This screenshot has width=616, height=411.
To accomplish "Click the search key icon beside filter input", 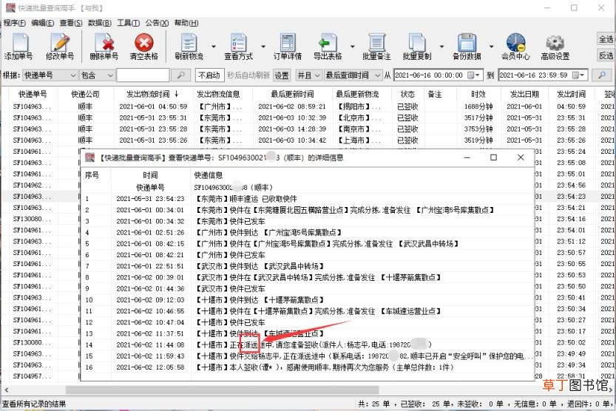I will pyautogui.click(x=180, y=75).
